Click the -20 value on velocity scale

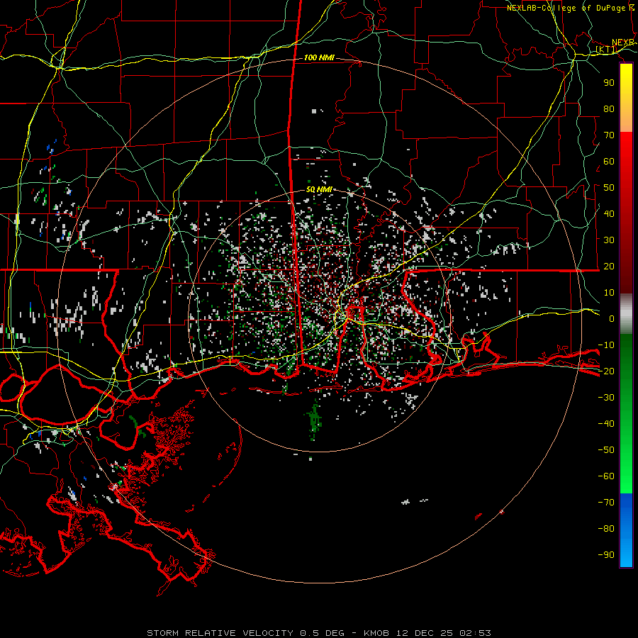[606, 371]
